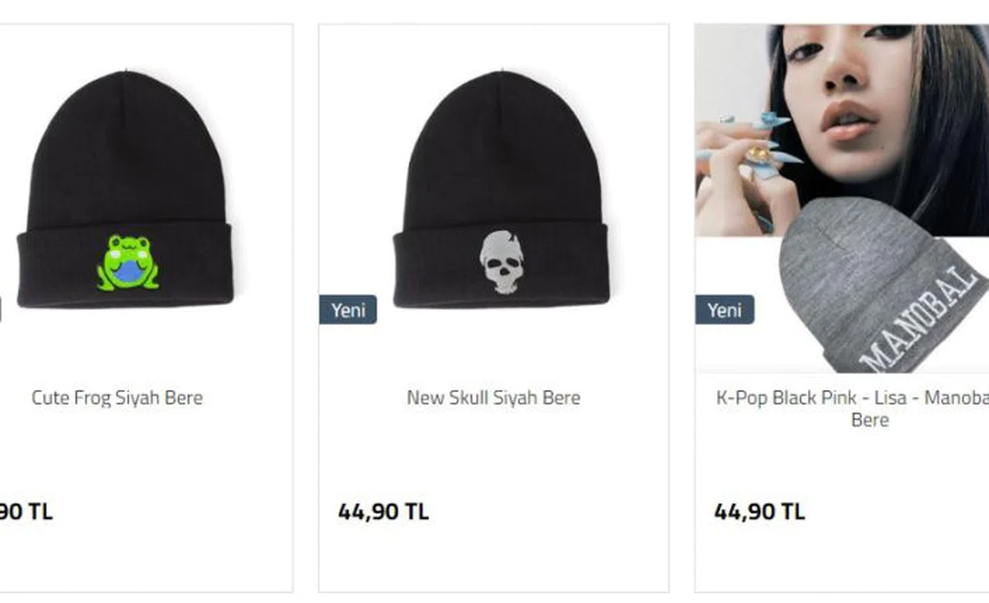Viewport: 989px width, 603px height.
Task: Click 44,90 TL price under New Skull beanie
Action: point(383,512)
